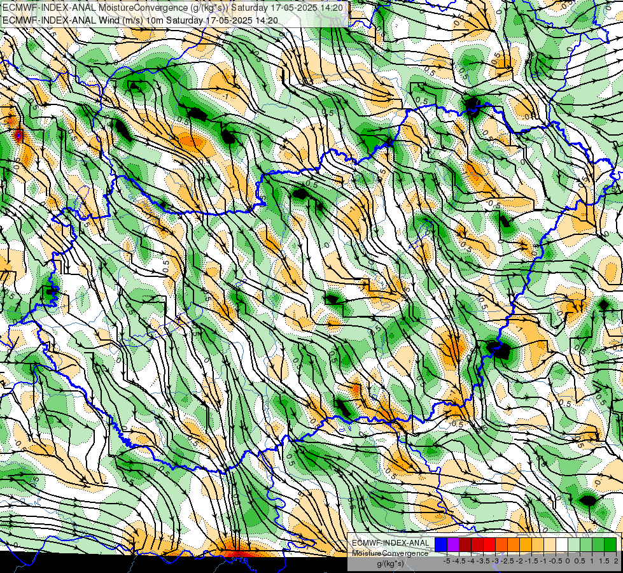This screenshot has width=623, height=573.
Task: Click the blue swatch in the legend
Action: 441,545
